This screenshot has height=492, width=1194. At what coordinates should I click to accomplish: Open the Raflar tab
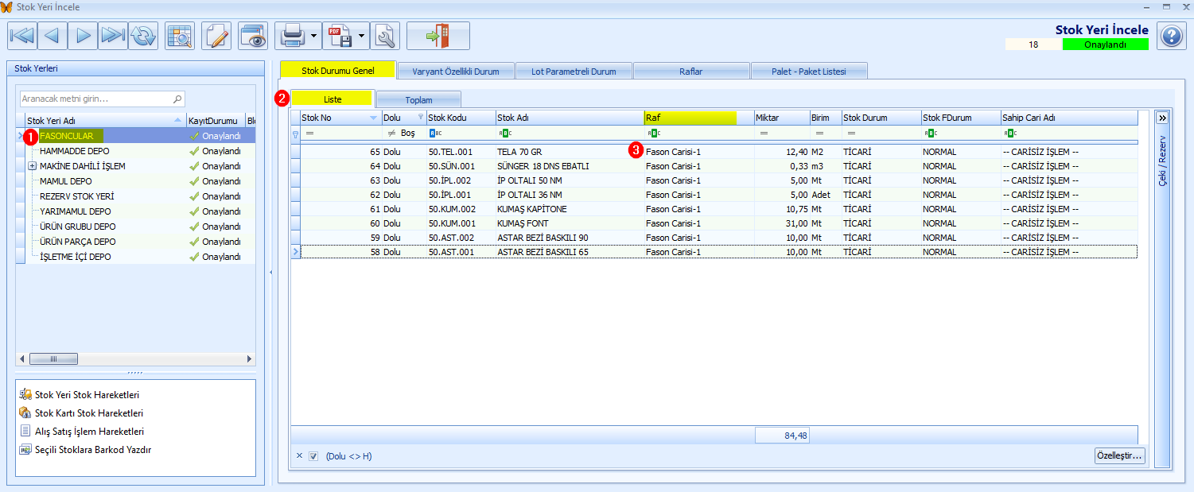click(691, 71)
